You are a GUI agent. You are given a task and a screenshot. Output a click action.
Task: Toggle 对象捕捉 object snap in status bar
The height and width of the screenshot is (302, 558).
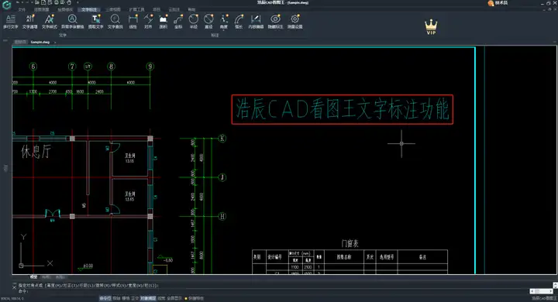(148, 298)
